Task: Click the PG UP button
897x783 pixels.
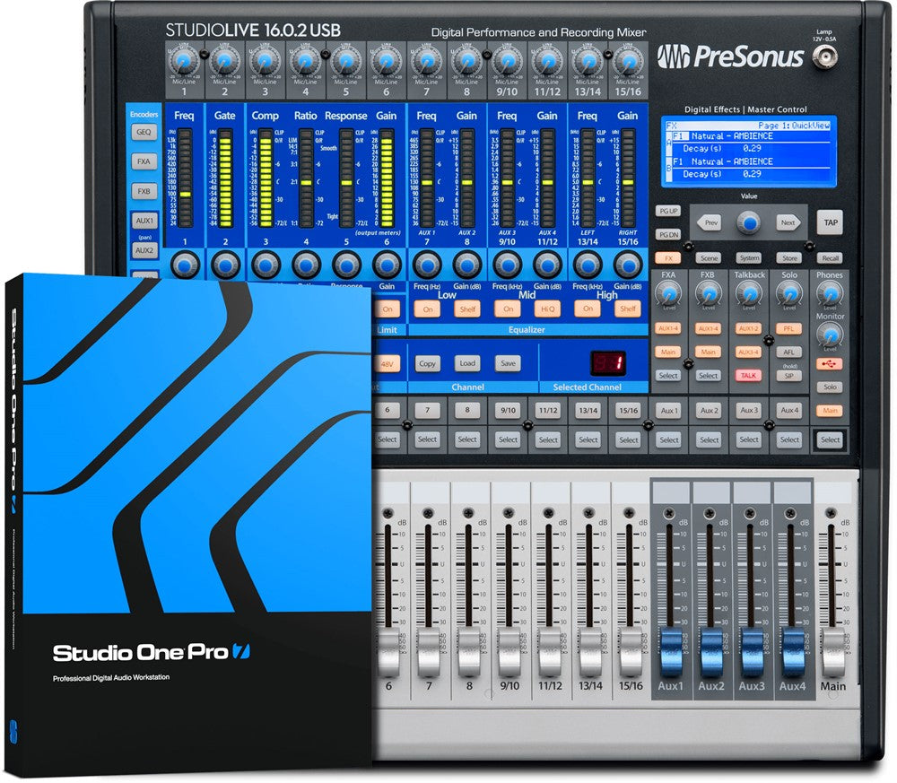Action: point(668,211)
